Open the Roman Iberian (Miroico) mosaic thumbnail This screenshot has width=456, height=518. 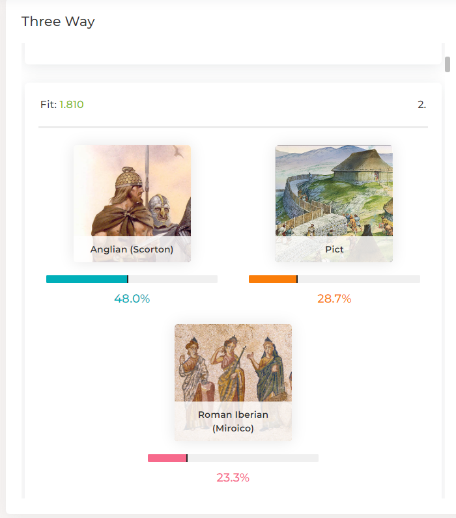[233, 382]
